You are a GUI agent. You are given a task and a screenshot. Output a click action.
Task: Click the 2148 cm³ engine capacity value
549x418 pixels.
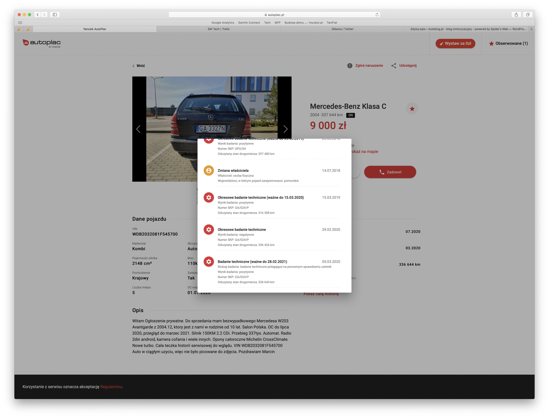[x=142, y=263]
